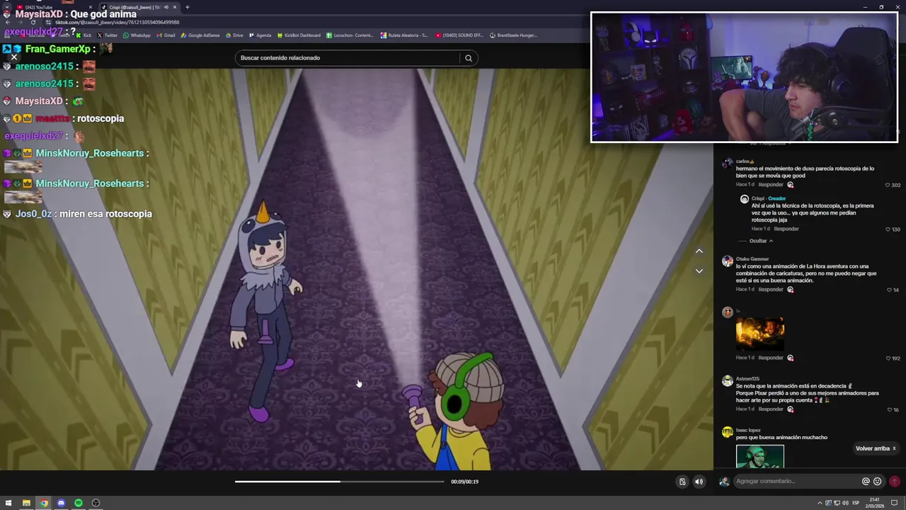
Task: Expand the system tray hidden icons chevron
Action: pos(820,503)
